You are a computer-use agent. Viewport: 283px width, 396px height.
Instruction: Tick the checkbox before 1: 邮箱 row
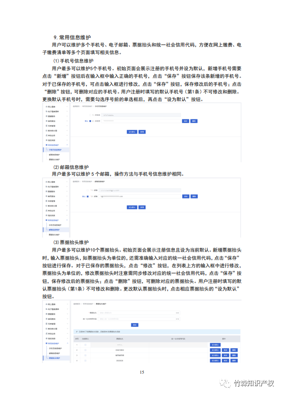(x=87, y=190)
